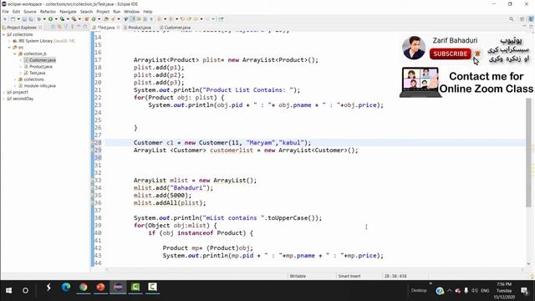The image size is (535, 301).
Task: Select Product.java in Project Explorer
Action: [41, 67]
